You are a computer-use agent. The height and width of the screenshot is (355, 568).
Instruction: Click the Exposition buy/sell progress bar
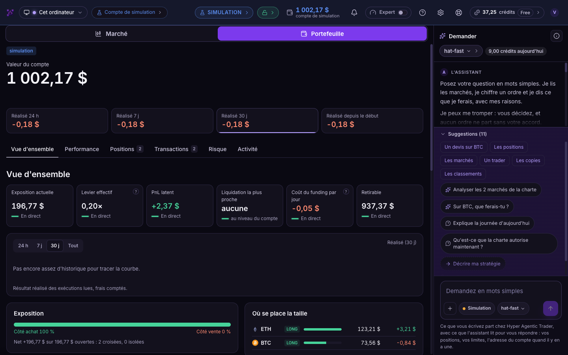(x=122, y=325)
